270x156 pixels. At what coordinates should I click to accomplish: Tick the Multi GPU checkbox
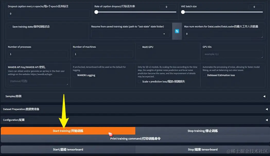(139, 47)
